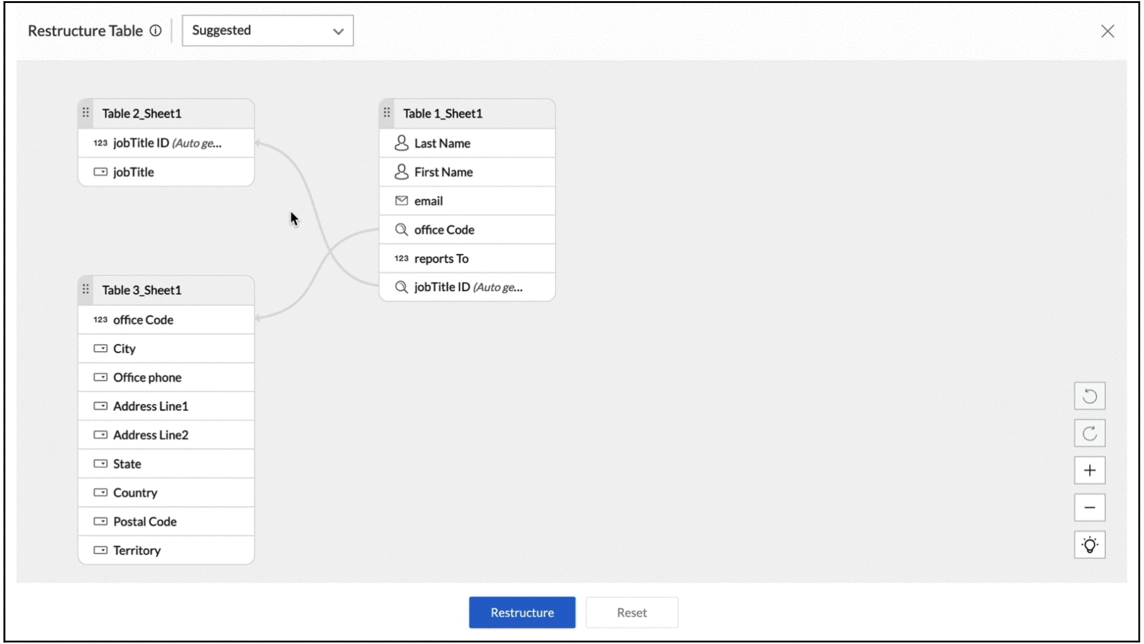
Task: Click Table 1_Sheet1 drag handle icon
Action: 387,113
